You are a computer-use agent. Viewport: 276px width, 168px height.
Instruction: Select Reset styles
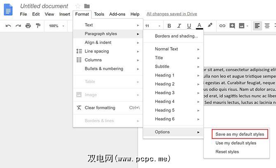(x=236, y=152)
